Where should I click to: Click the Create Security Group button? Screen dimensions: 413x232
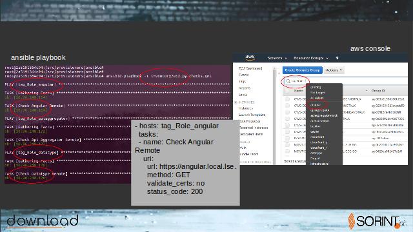coord(303,70)
